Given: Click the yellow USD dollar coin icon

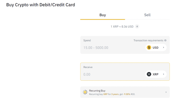Looking at the screenshot, I should click(x=149, y=47).
